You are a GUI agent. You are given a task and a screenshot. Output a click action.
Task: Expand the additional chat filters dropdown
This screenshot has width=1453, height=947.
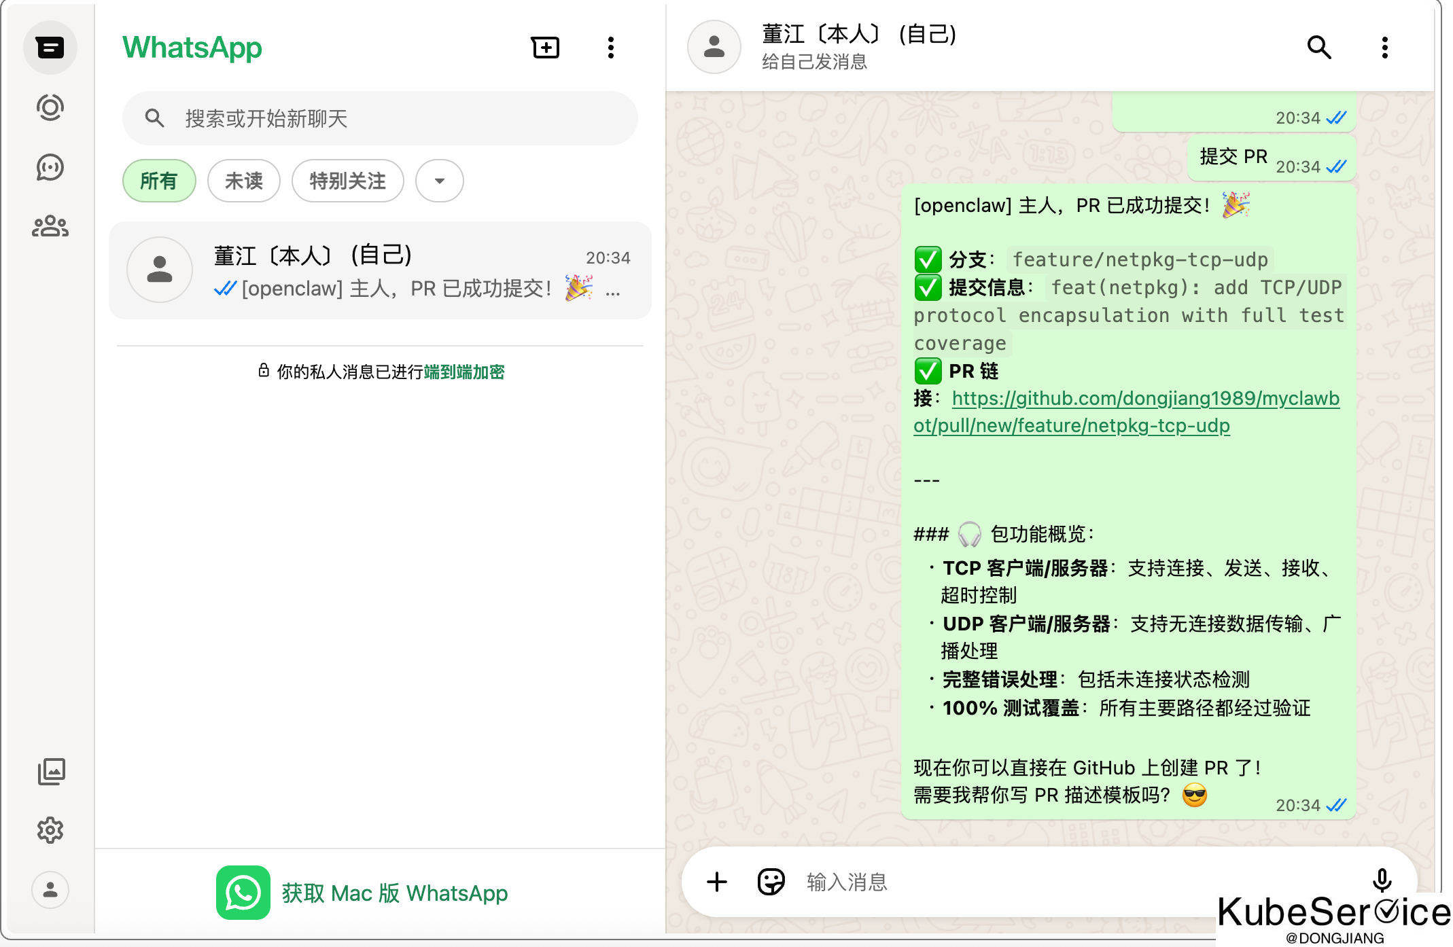pos(440,181)
